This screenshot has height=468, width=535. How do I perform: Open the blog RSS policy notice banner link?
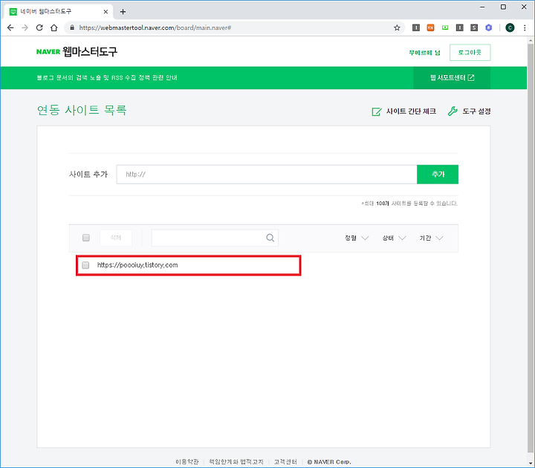point(107,78)
